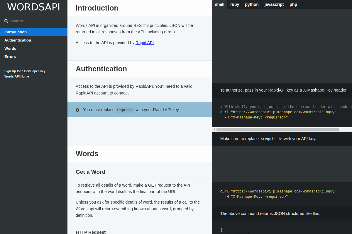Image resolution: width=352 pixels, height=234 pixels.
Task: Switch to the javascript code tab
Action: click(x=274, y=4)
